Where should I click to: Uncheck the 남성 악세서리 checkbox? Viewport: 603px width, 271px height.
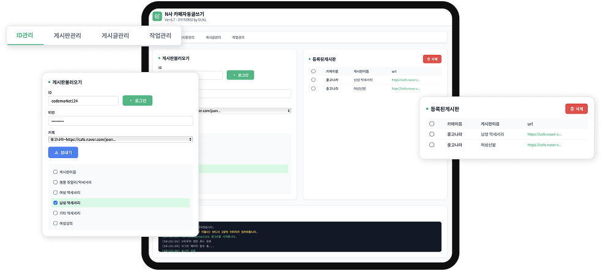click(x=56, y=203)
